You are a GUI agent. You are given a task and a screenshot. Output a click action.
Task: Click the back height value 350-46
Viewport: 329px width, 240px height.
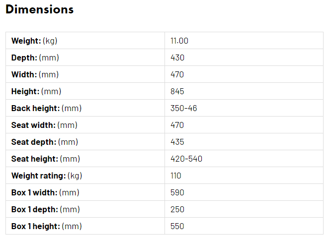pos(183,108)
